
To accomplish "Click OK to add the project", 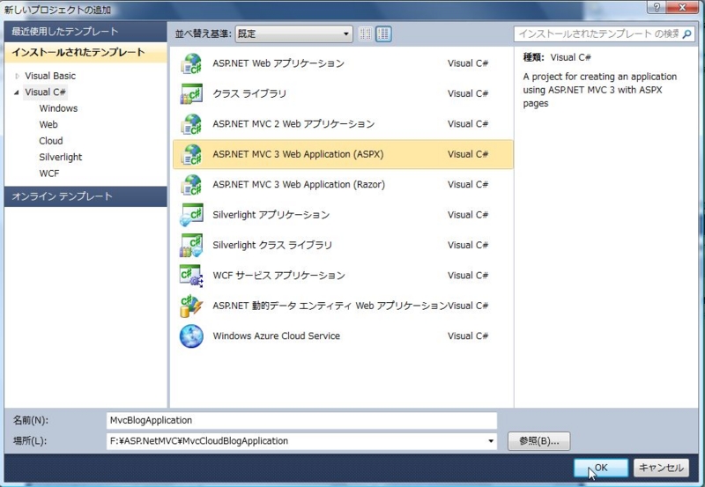I will (601, 468).
